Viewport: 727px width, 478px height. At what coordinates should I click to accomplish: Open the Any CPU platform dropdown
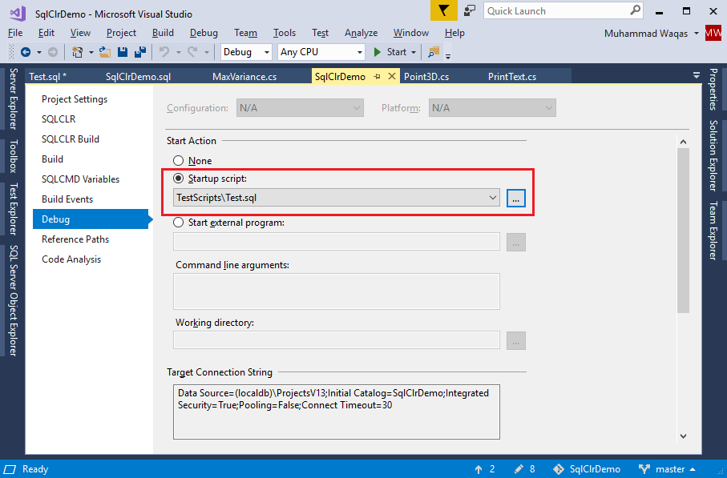point(321,52)
